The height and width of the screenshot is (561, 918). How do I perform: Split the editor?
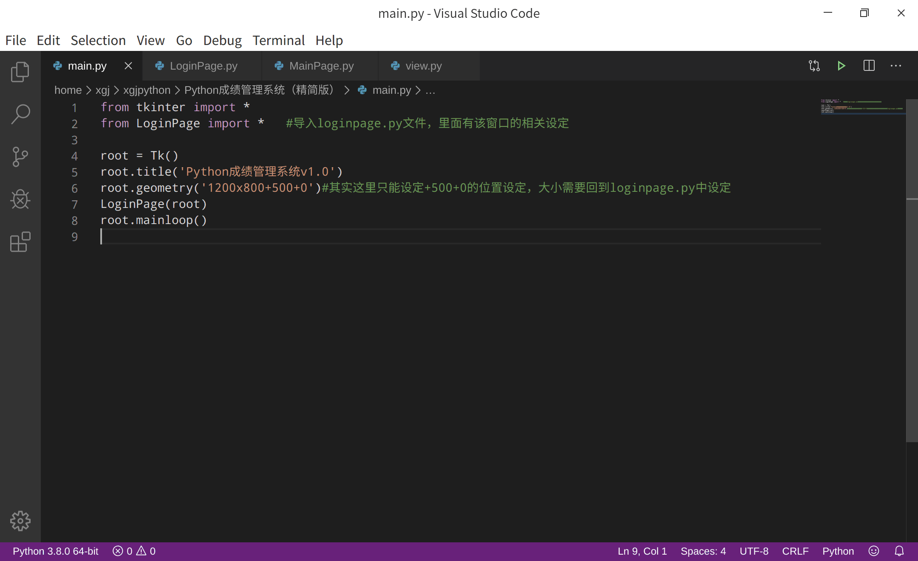point(869,66)
